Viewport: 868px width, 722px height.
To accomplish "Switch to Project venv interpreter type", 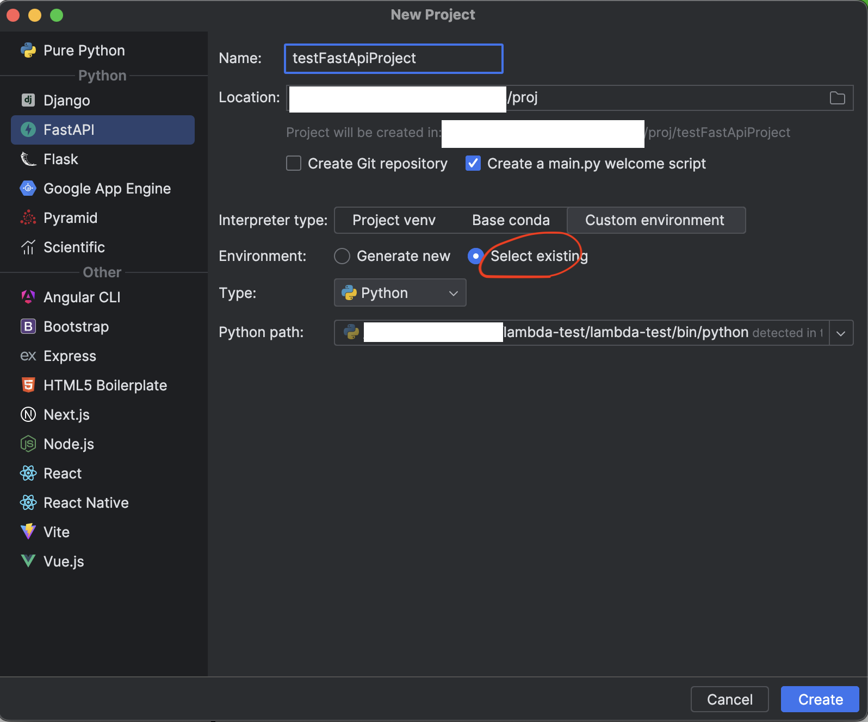I will click(394, 220).
